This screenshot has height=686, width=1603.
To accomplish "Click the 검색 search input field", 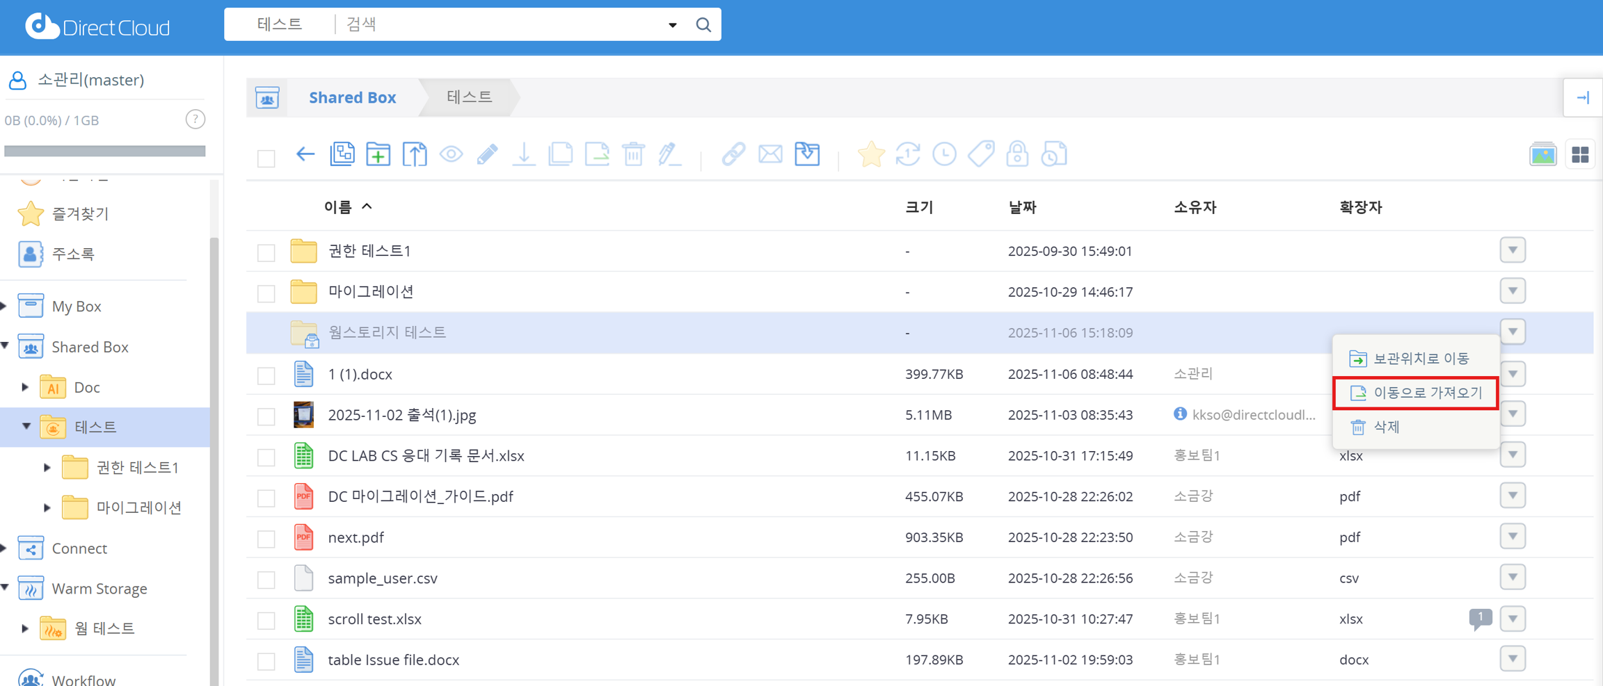I will coord(501,25).
